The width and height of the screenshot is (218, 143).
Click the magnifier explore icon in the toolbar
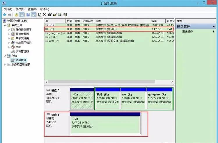[60, 15]
